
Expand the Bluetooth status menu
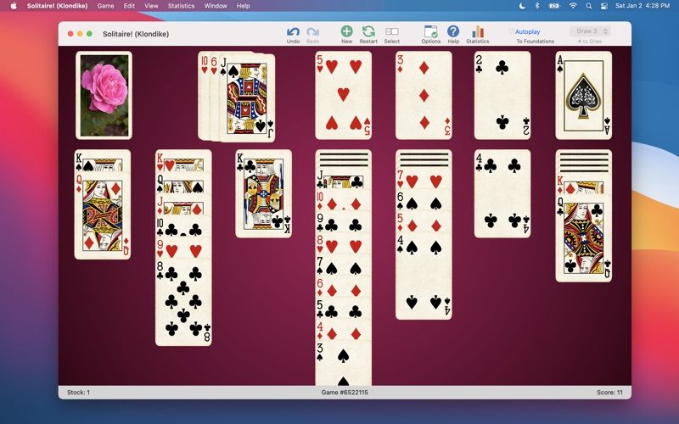click(538, 6)
